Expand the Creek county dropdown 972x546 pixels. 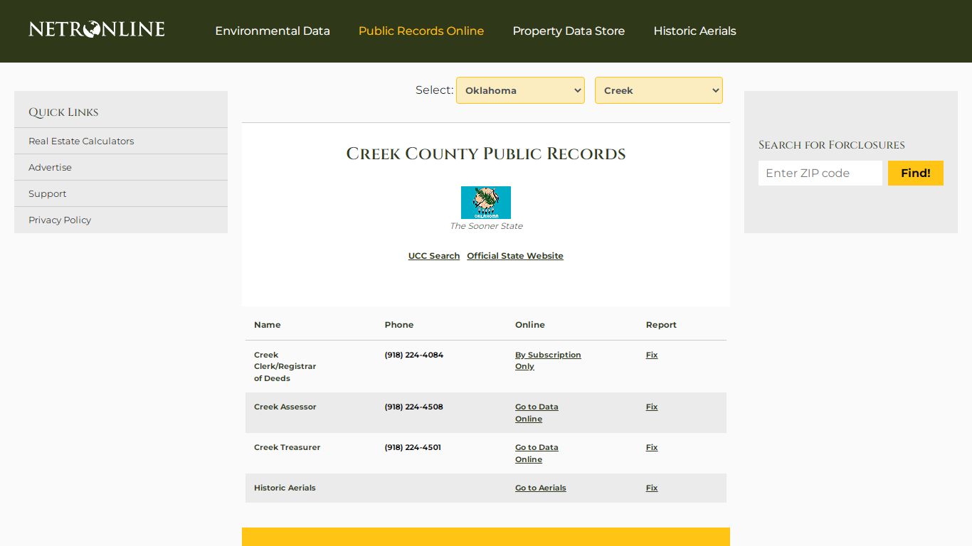pyautogui.click(x=659, y=90)
